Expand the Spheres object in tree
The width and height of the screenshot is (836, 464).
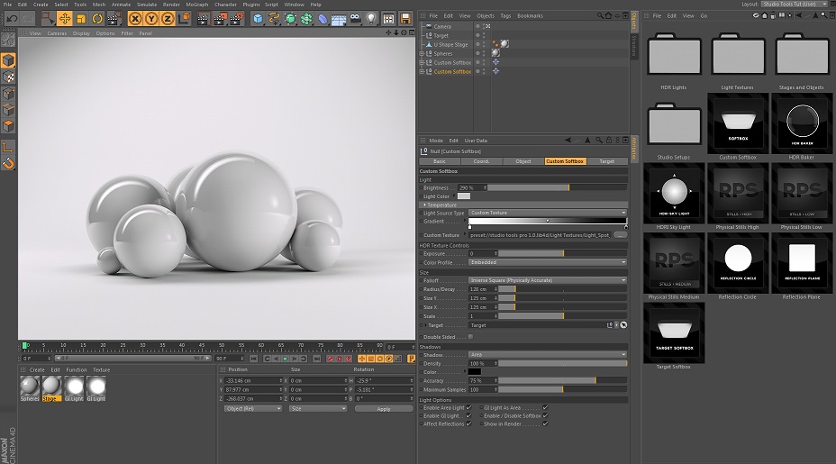pyautogui.click(x=423, y=53)
